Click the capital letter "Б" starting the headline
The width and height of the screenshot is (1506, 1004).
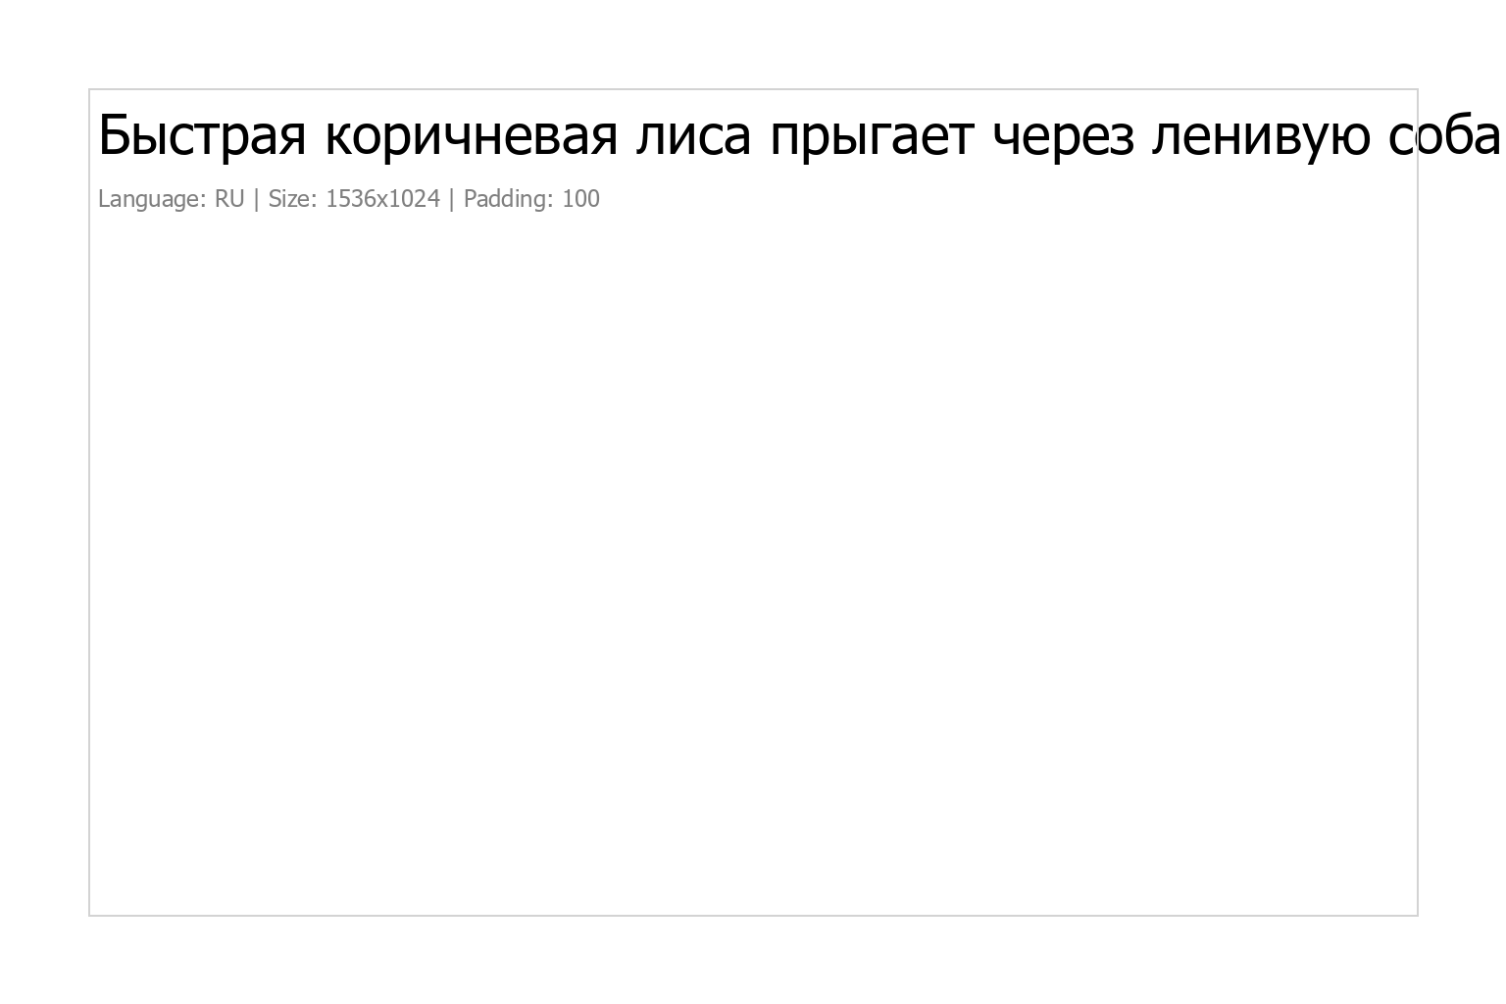(x=114, y=135)
